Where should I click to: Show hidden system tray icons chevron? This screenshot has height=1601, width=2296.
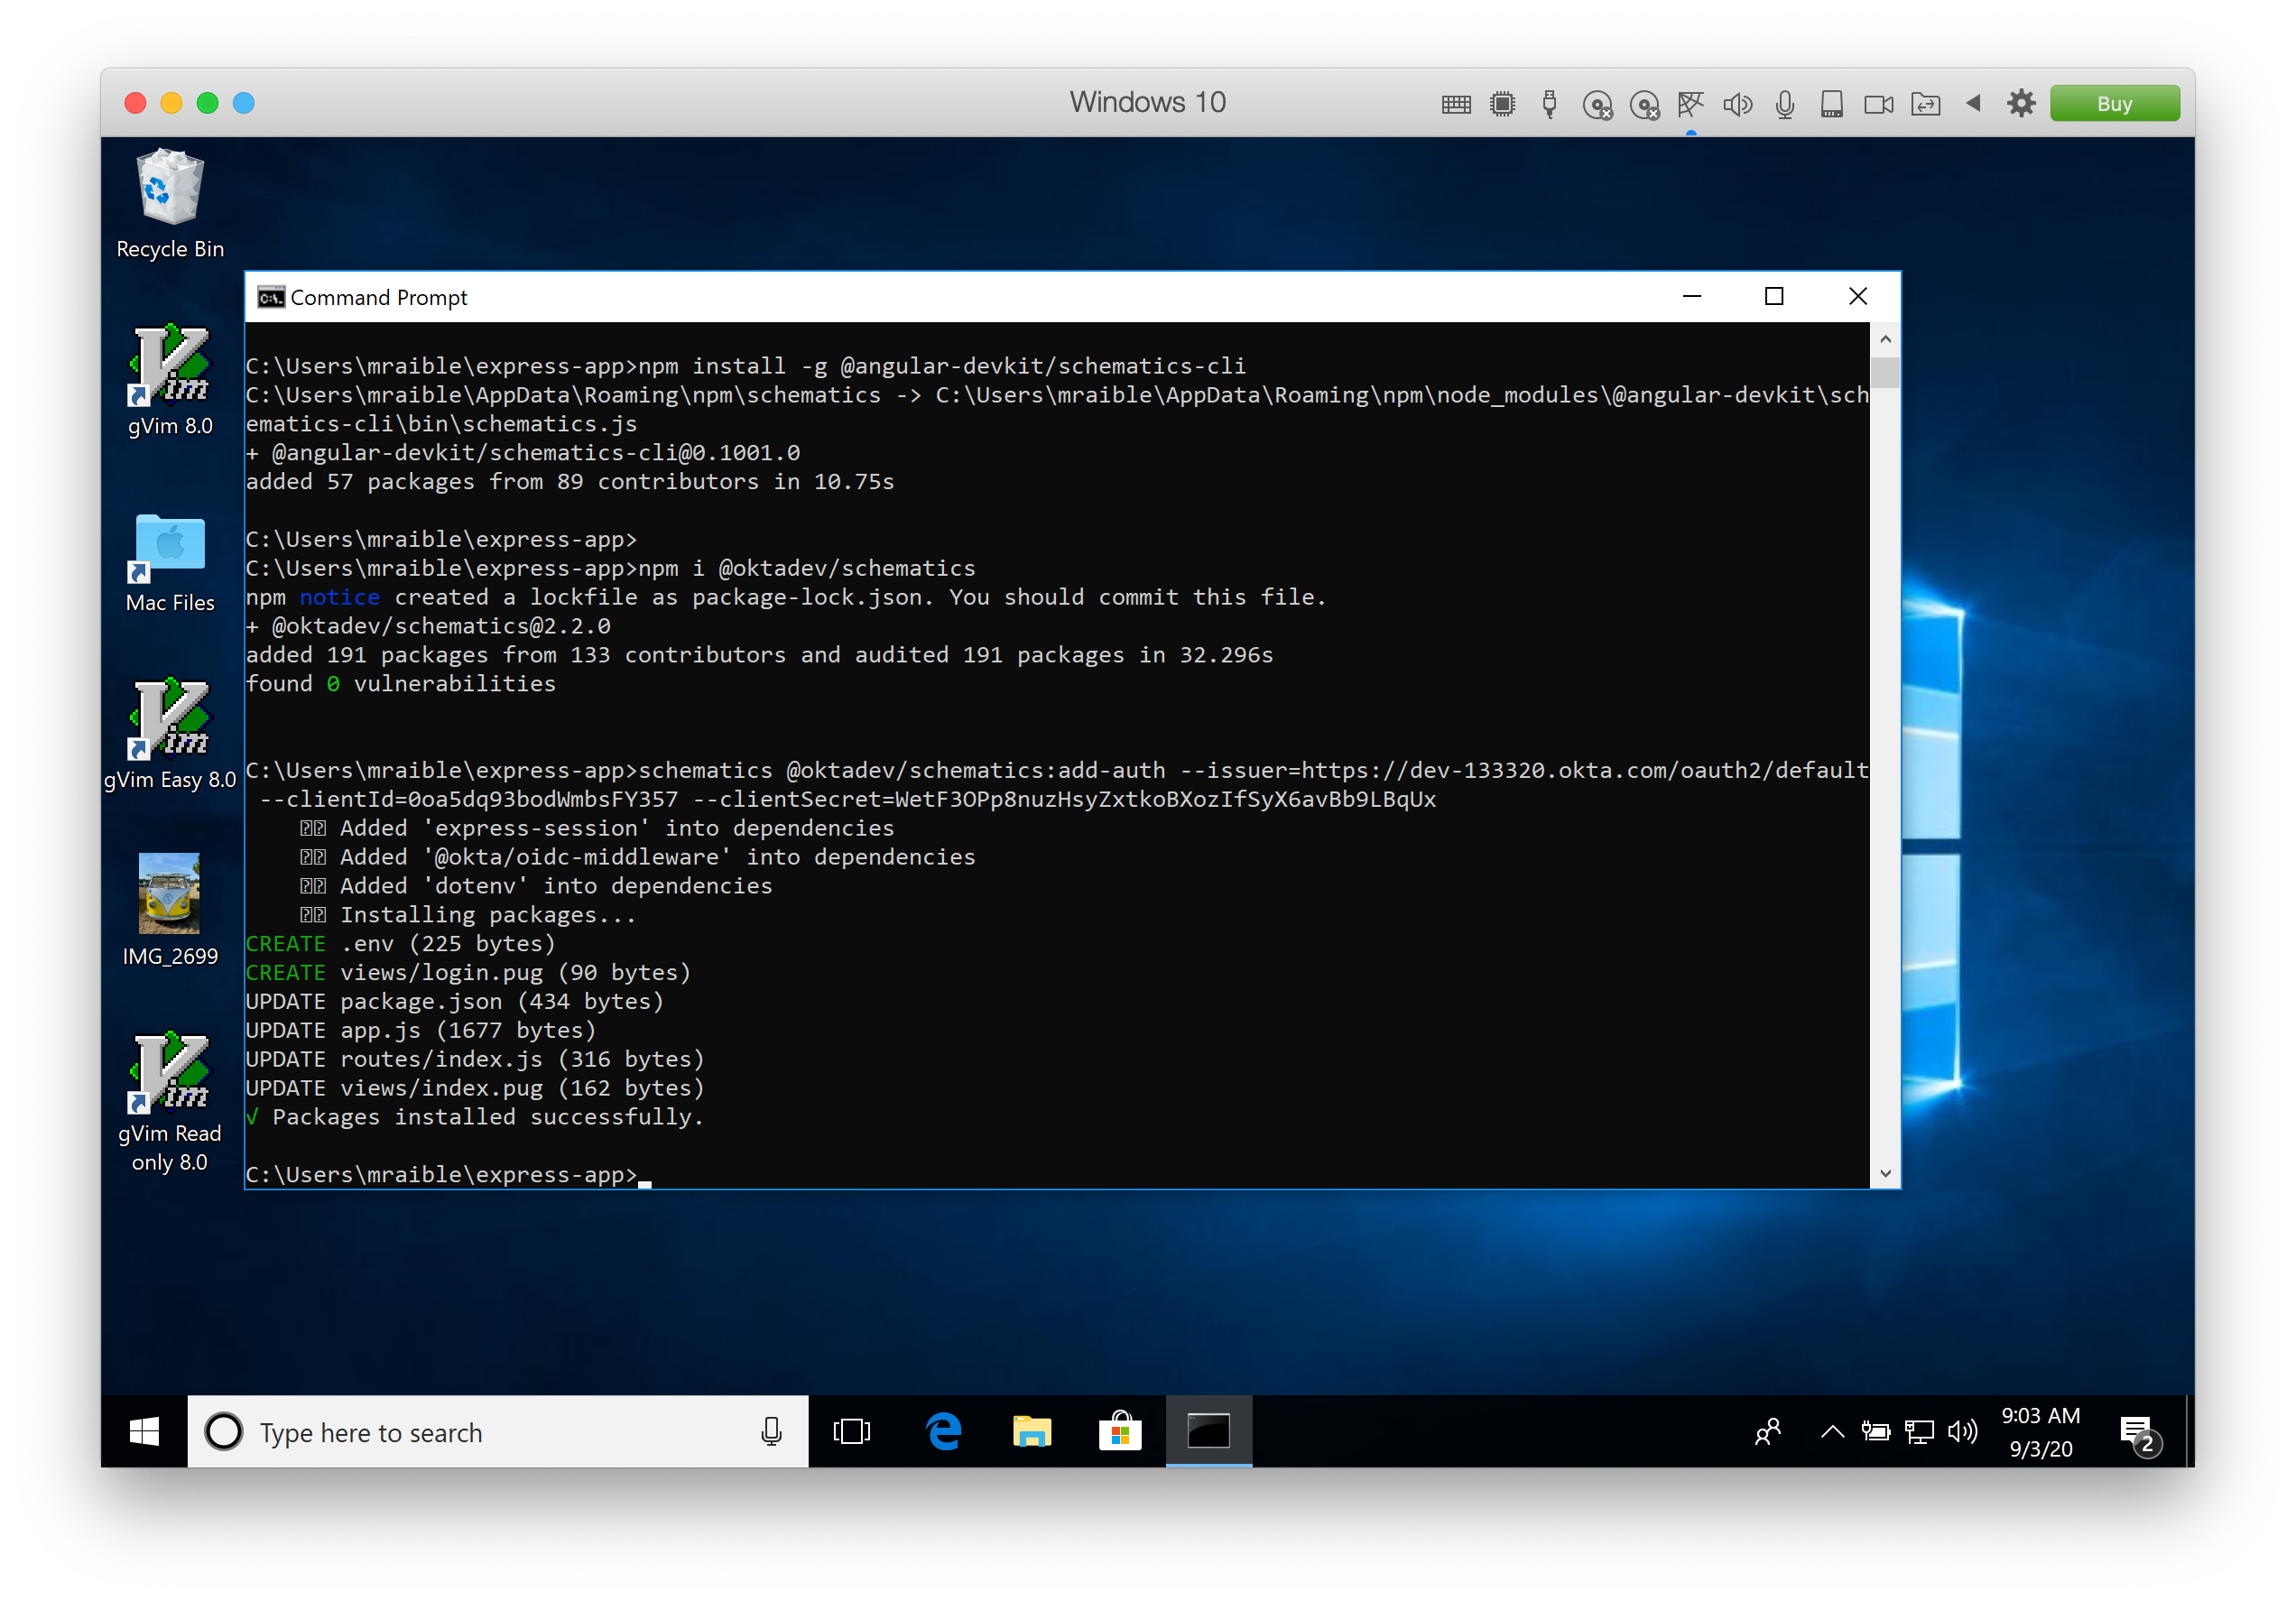click(1832, 1432)
